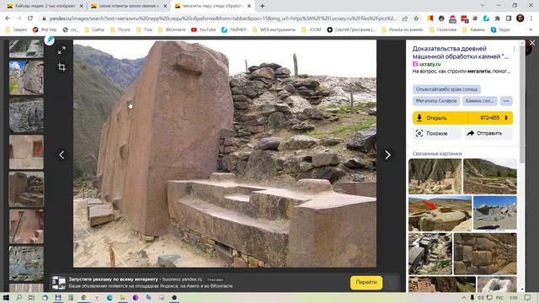The width and height of the screenshot is (539, 303).
Task: Show hidden system tray icons
Action: (464, 297)
